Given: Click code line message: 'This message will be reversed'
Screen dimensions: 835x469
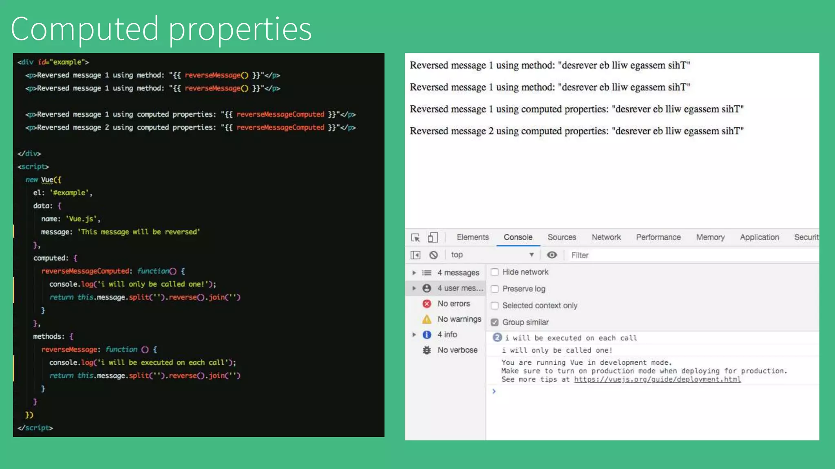Looking at the screenshot, I should 120,232.
